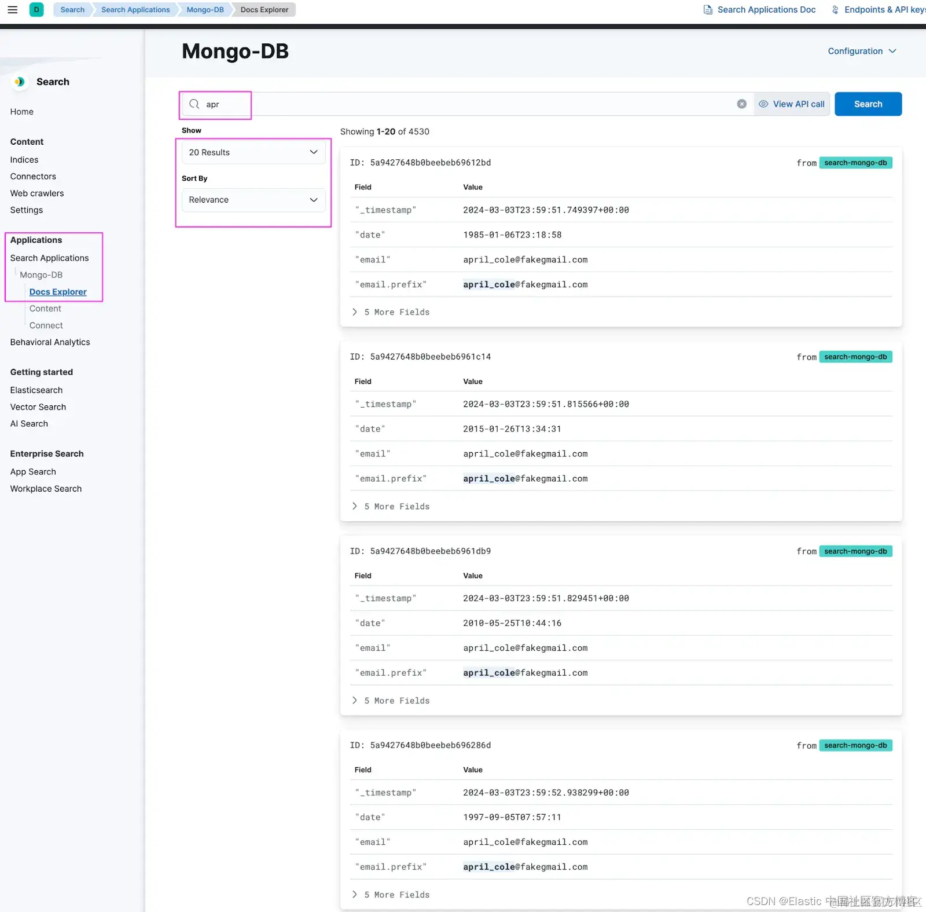The image size is (926, 912).
Task: Expand the Configuration menu
Action: (x=862, y=51)
